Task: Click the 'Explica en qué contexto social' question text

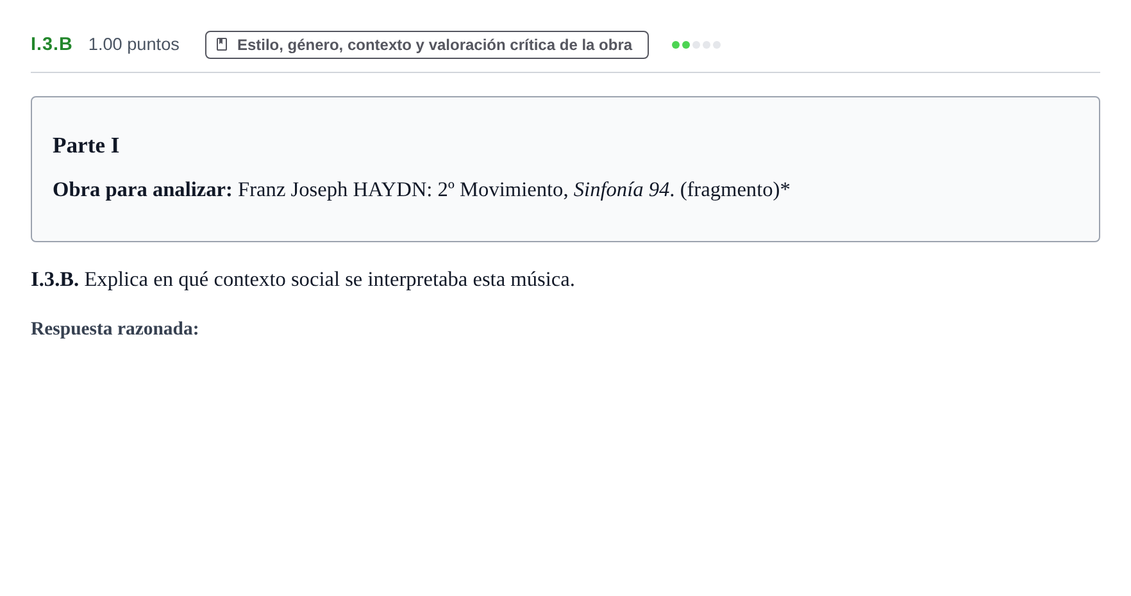Action: (330, 279)
